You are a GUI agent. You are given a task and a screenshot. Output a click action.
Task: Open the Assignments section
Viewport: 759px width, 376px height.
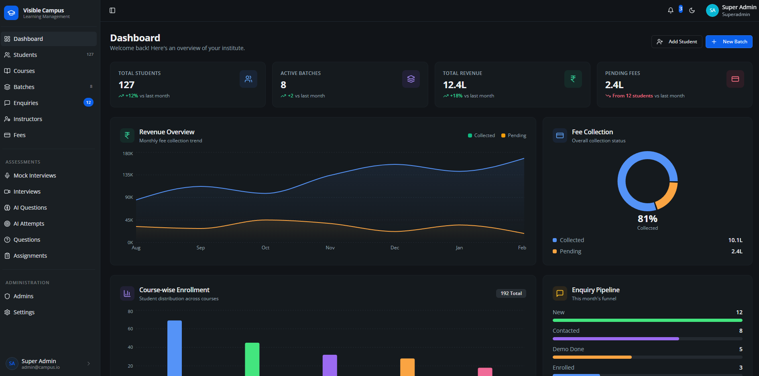coord(31,255)
